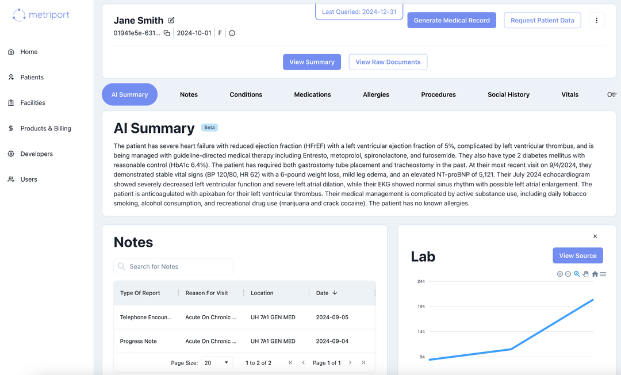
Task: Click the Beta badge beside AI Summary
Action: pyautogui.click(x=209, y=128)
